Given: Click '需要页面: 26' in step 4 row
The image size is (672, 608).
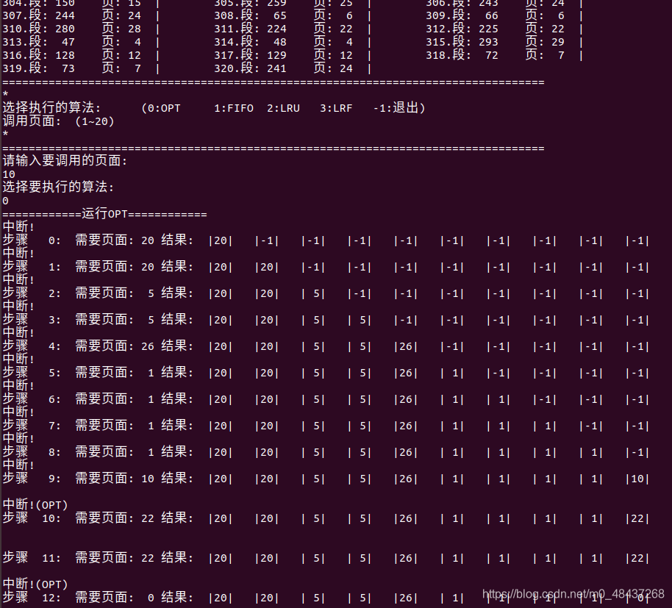Looking at the screenshot, I should pyautogui.click(x=115, y=346).
